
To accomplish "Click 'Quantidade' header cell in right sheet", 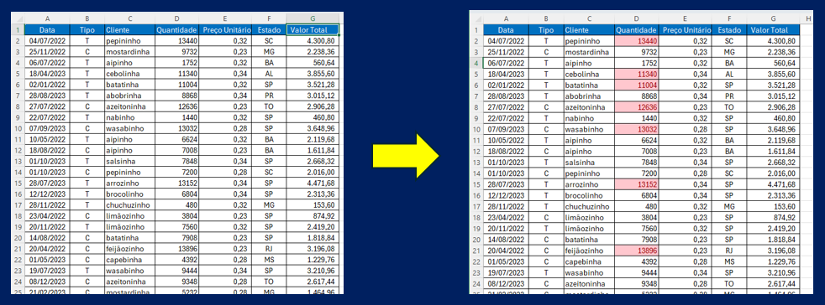I will click(636, 30).
